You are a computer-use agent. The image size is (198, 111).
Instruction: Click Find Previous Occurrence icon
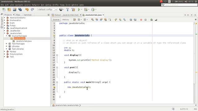[x=97, y=20]
